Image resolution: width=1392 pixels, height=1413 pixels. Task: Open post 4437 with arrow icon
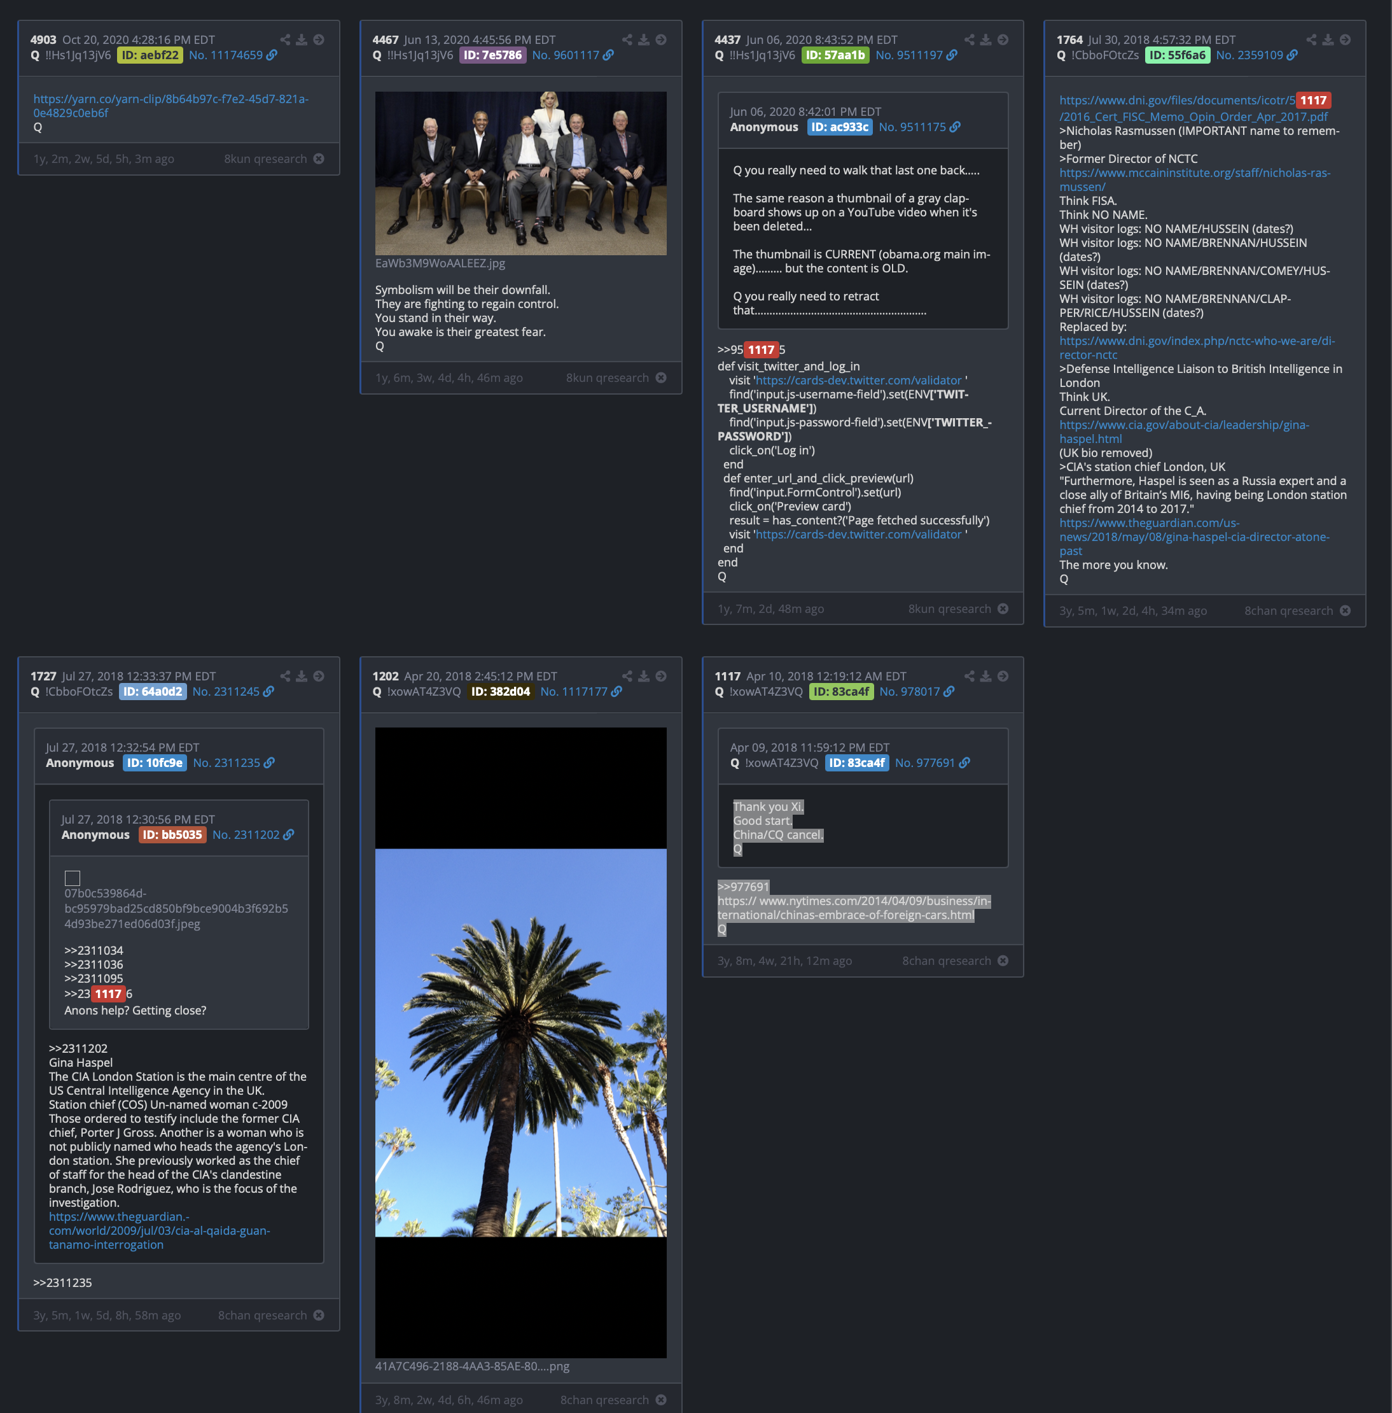tap(1003, 39)
